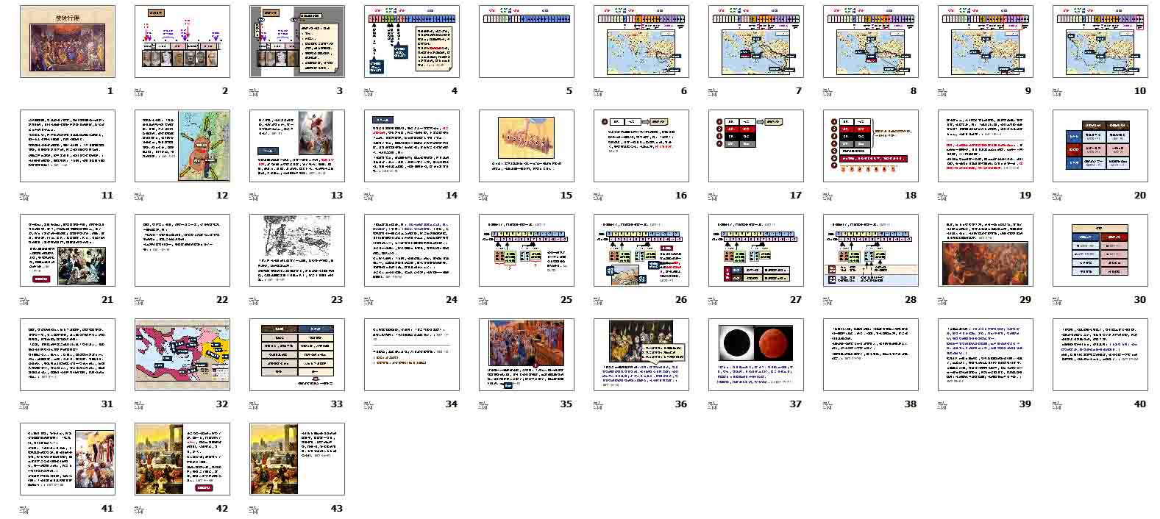Image resolution: width=1160 pixels, height=519 pixels.
Task: Click the animation star icon under slide 2
Action: click(139, 92)
